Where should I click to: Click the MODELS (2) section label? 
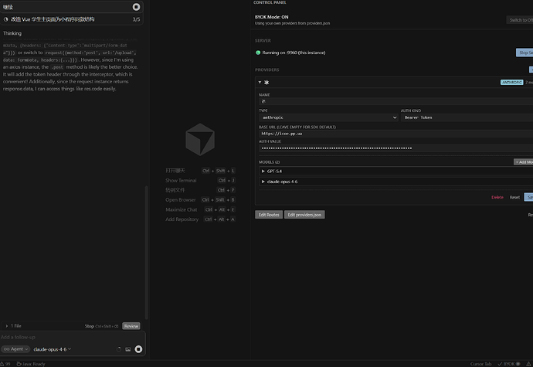[270, 162]
